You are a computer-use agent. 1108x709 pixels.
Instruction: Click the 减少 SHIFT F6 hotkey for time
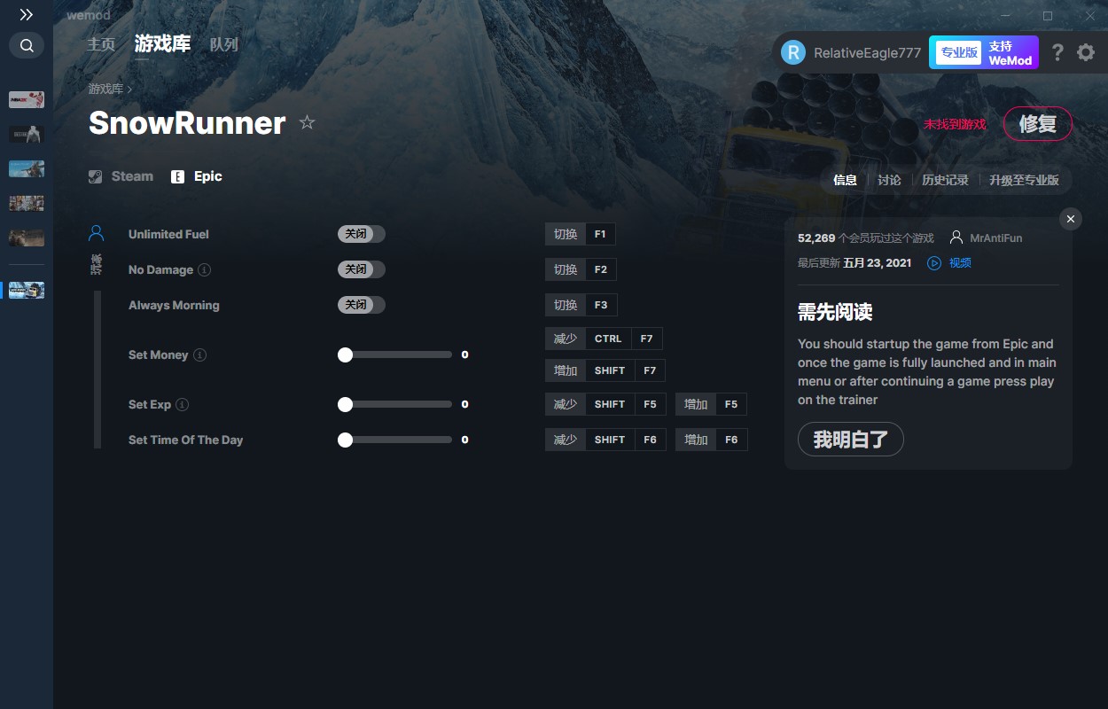click(605, 440)
